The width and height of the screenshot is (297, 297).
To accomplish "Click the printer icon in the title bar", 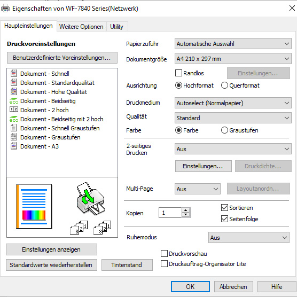I will pos(5,9).
